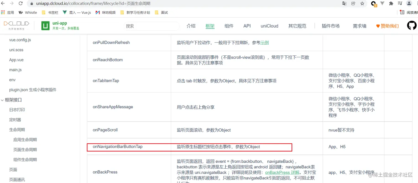Open the 组件 navigation tab
418x183 pixels.
coord(229,26)
